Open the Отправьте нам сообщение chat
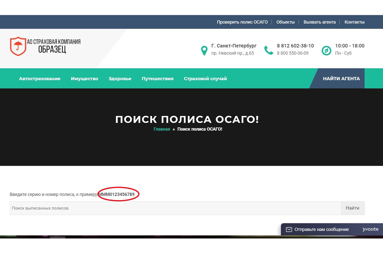 (x=322, y=230)
